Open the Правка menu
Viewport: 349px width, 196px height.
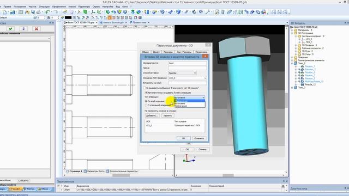click(x=7, y=7)
